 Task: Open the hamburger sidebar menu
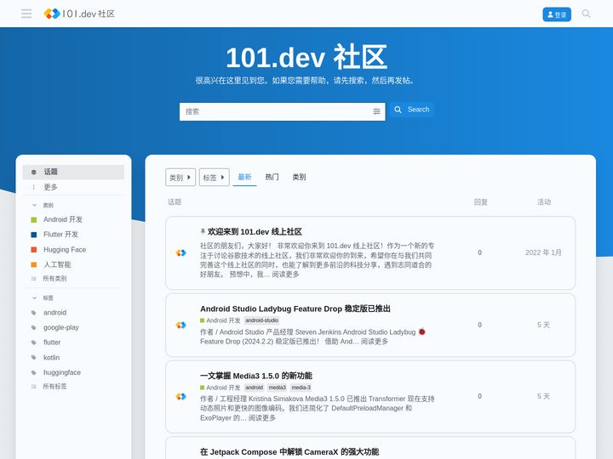tap(26, 14)
